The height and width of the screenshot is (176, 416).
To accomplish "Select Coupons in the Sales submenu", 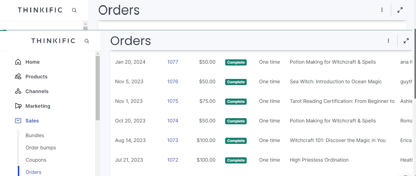I will (x=36, y=160).
